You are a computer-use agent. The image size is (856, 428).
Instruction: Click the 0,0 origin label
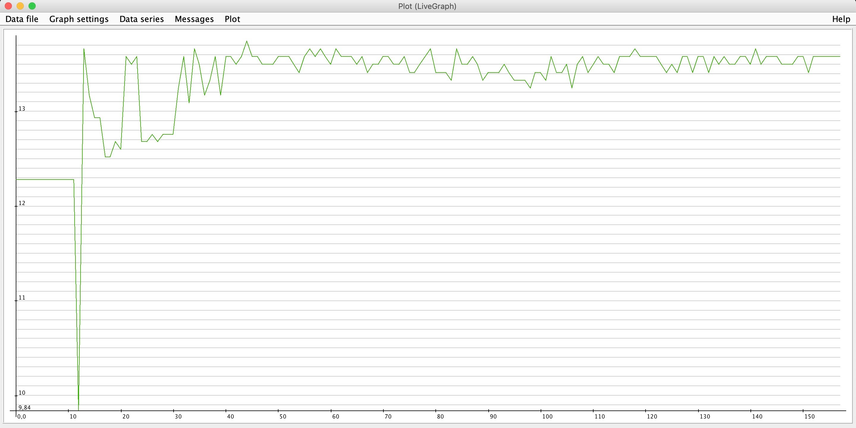pyautogui.click(x=22, y=417)
